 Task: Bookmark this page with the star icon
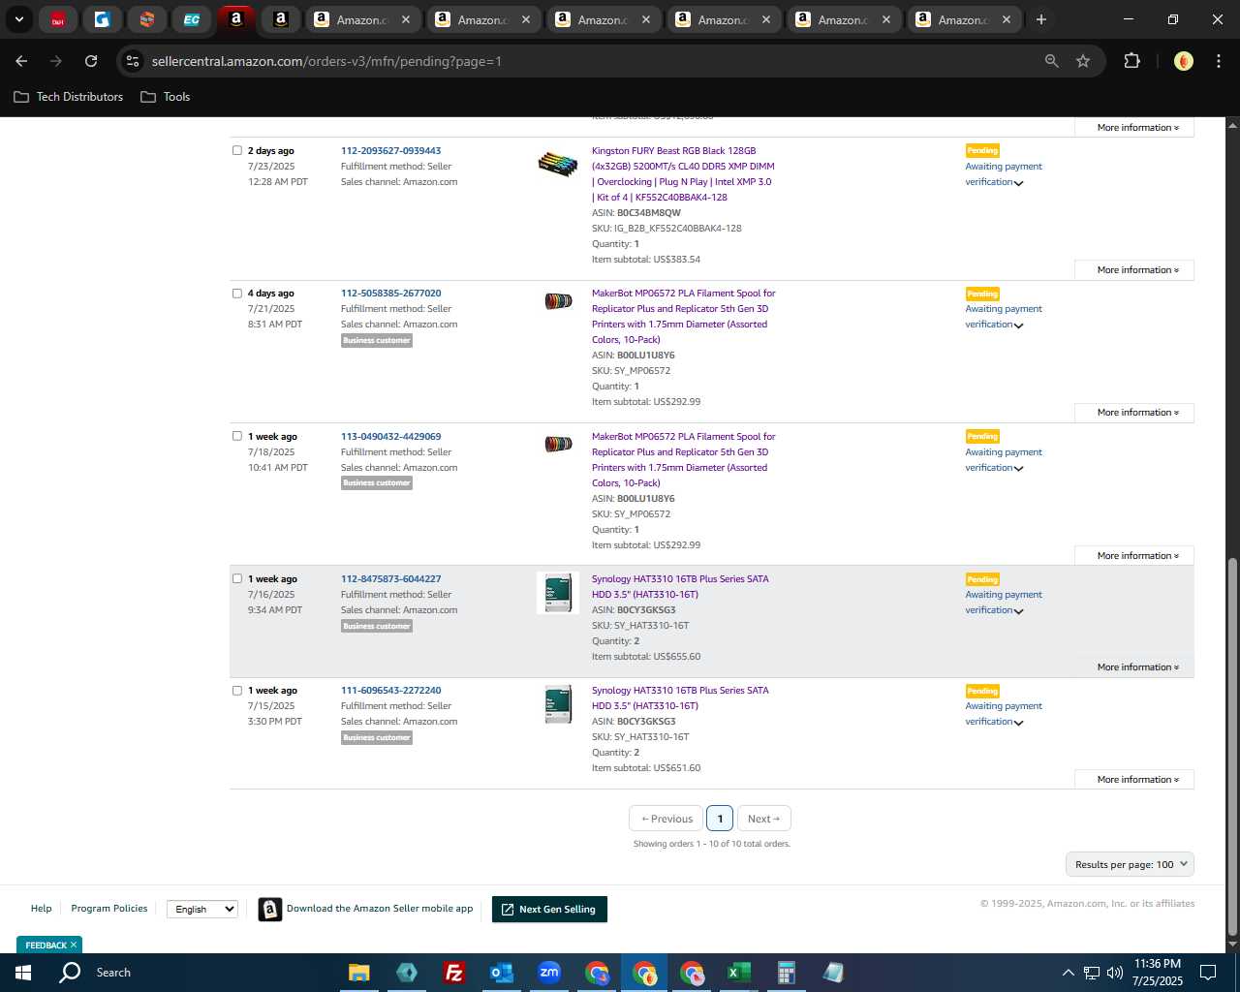[x=1083, y=61]
